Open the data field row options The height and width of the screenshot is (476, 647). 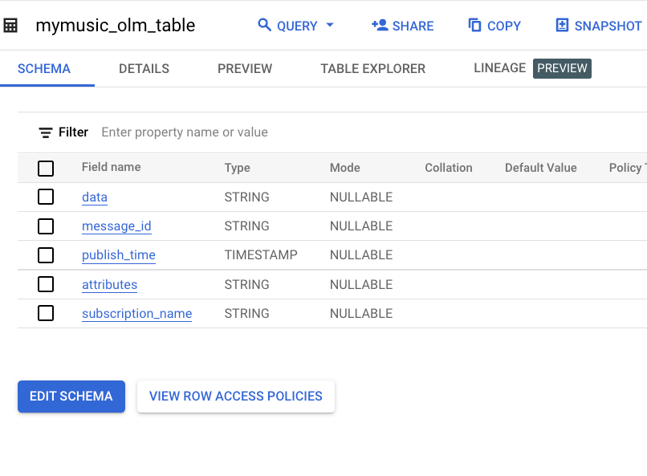pos(94,197)
